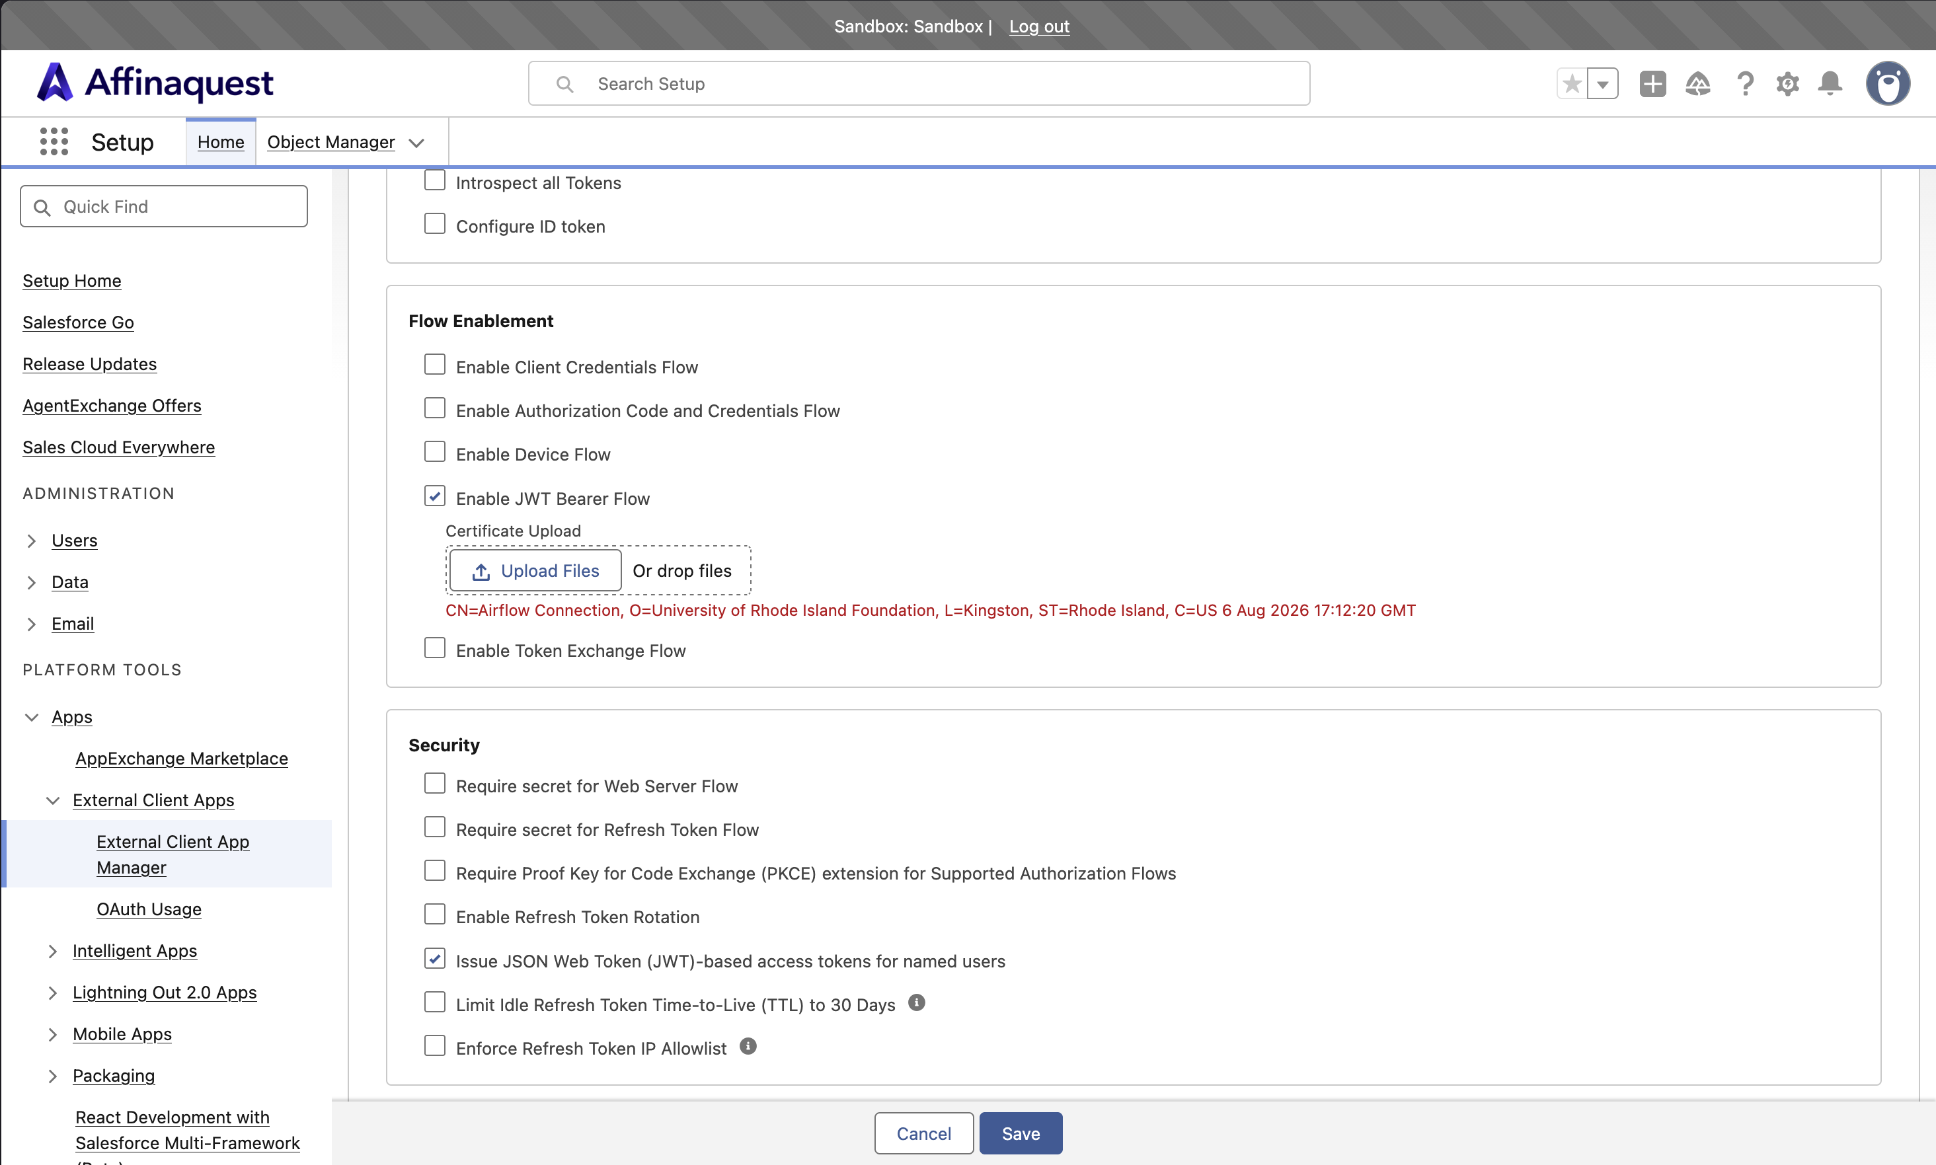Select the Home tab
Image resolution: width=1936 pixels, height=1165 pixels.
[x=221, y=142]
